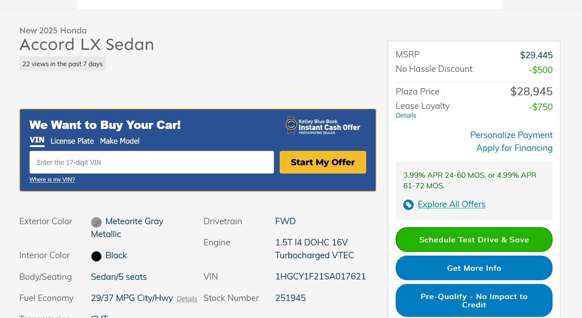Click the Get More Info button

click(474, 268)
